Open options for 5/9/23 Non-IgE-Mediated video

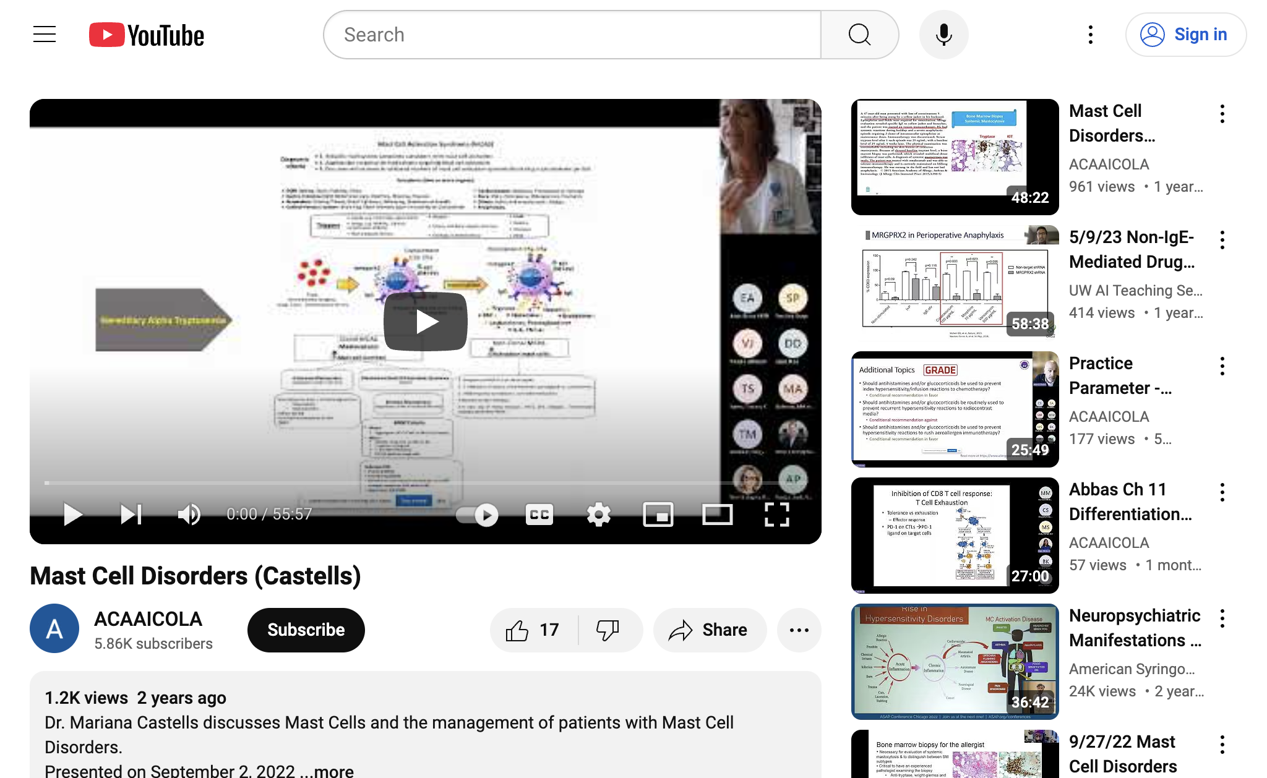tap(1222, 240)
